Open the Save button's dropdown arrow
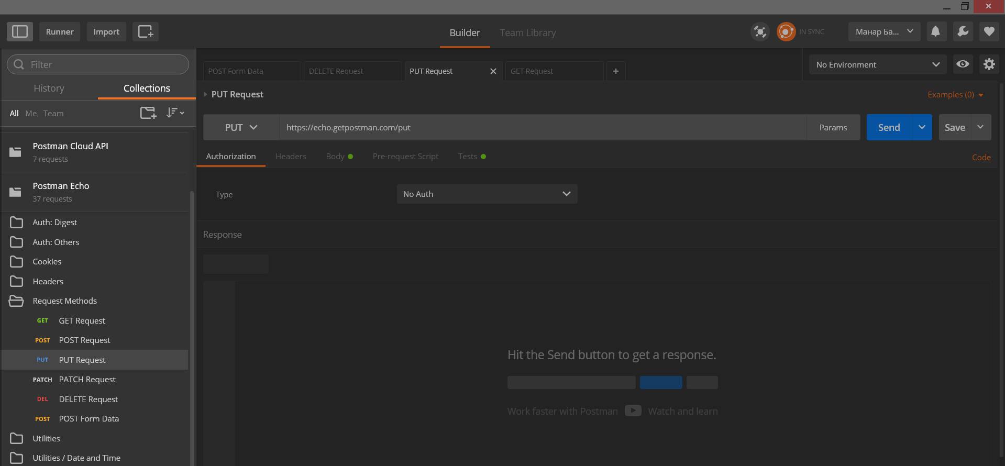This screenshot has width=1005, height=466. (x=980, y=127)
